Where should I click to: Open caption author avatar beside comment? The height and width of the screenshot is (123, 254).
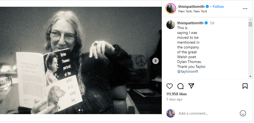[x=171, y=25]
